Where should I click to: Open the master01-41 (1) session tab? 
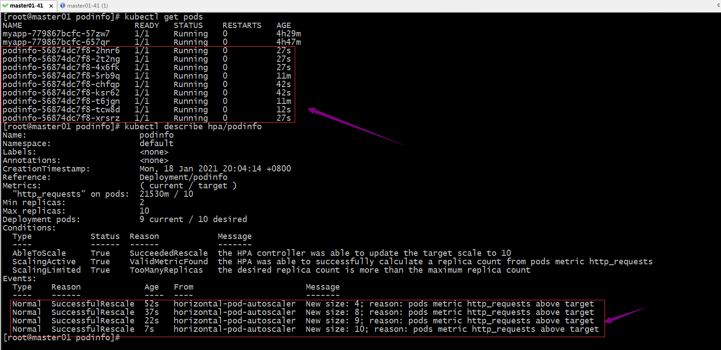[x=84, y=6]
